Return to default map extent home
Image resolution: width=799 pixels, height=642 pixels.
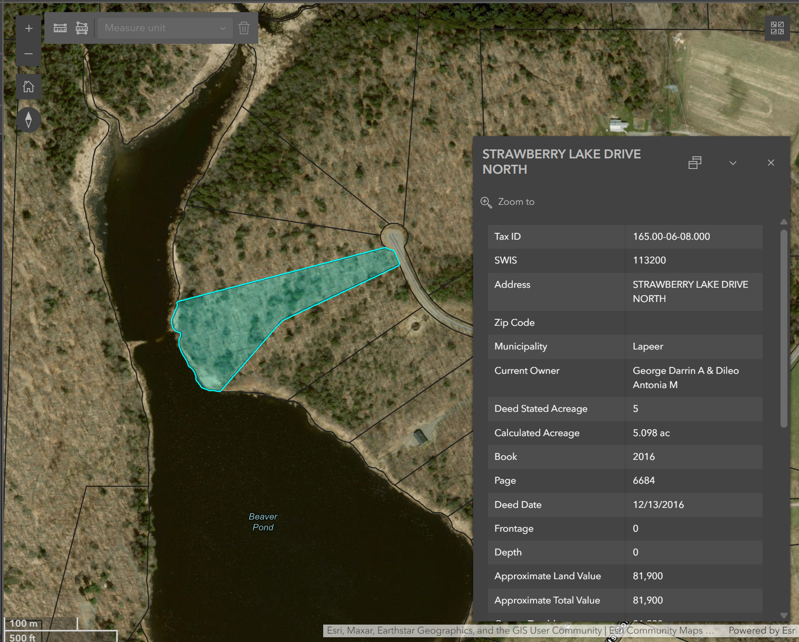(29, 87)
